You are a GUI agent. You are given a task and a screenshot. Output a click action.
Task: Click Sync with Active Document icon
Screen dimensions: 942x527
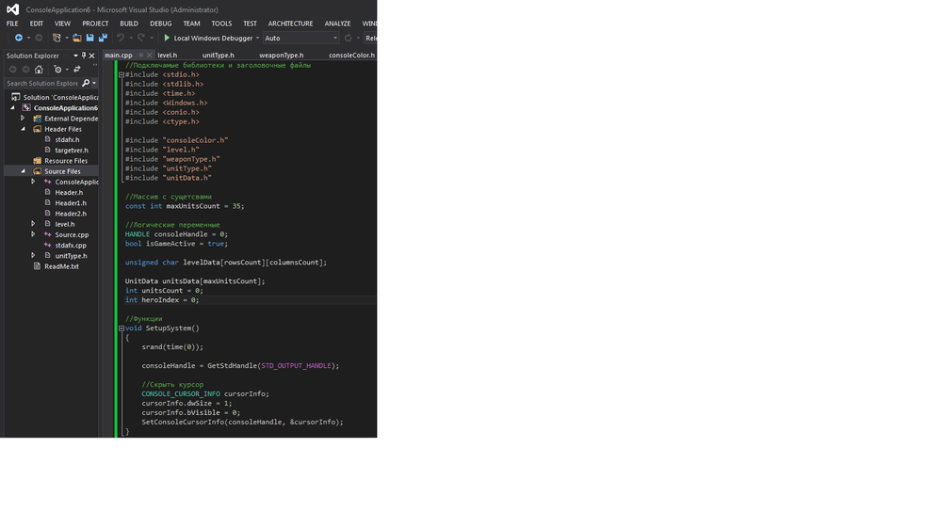(x=77, y=70)
